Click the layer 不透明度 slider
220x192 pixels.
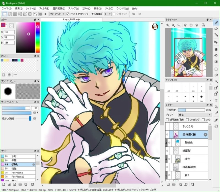pos(191,110)
